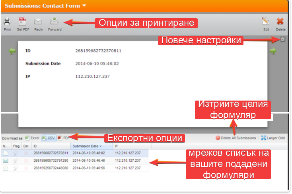Go to next submission with right green arrow
The width and height of the screenshot is (292, 194).
pos(273,51)
